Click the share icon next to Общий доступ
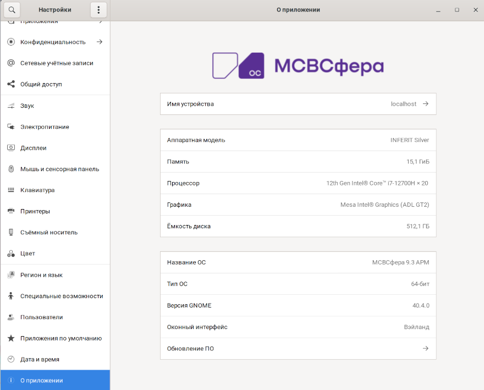The width and height of the screenshot is (484, 390). click(11, 84)
